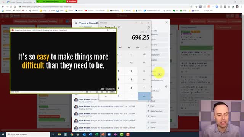Click Add Power-Ups in card sidebar
The width and height of the screenshot is (244, 137).
point(157,80)
